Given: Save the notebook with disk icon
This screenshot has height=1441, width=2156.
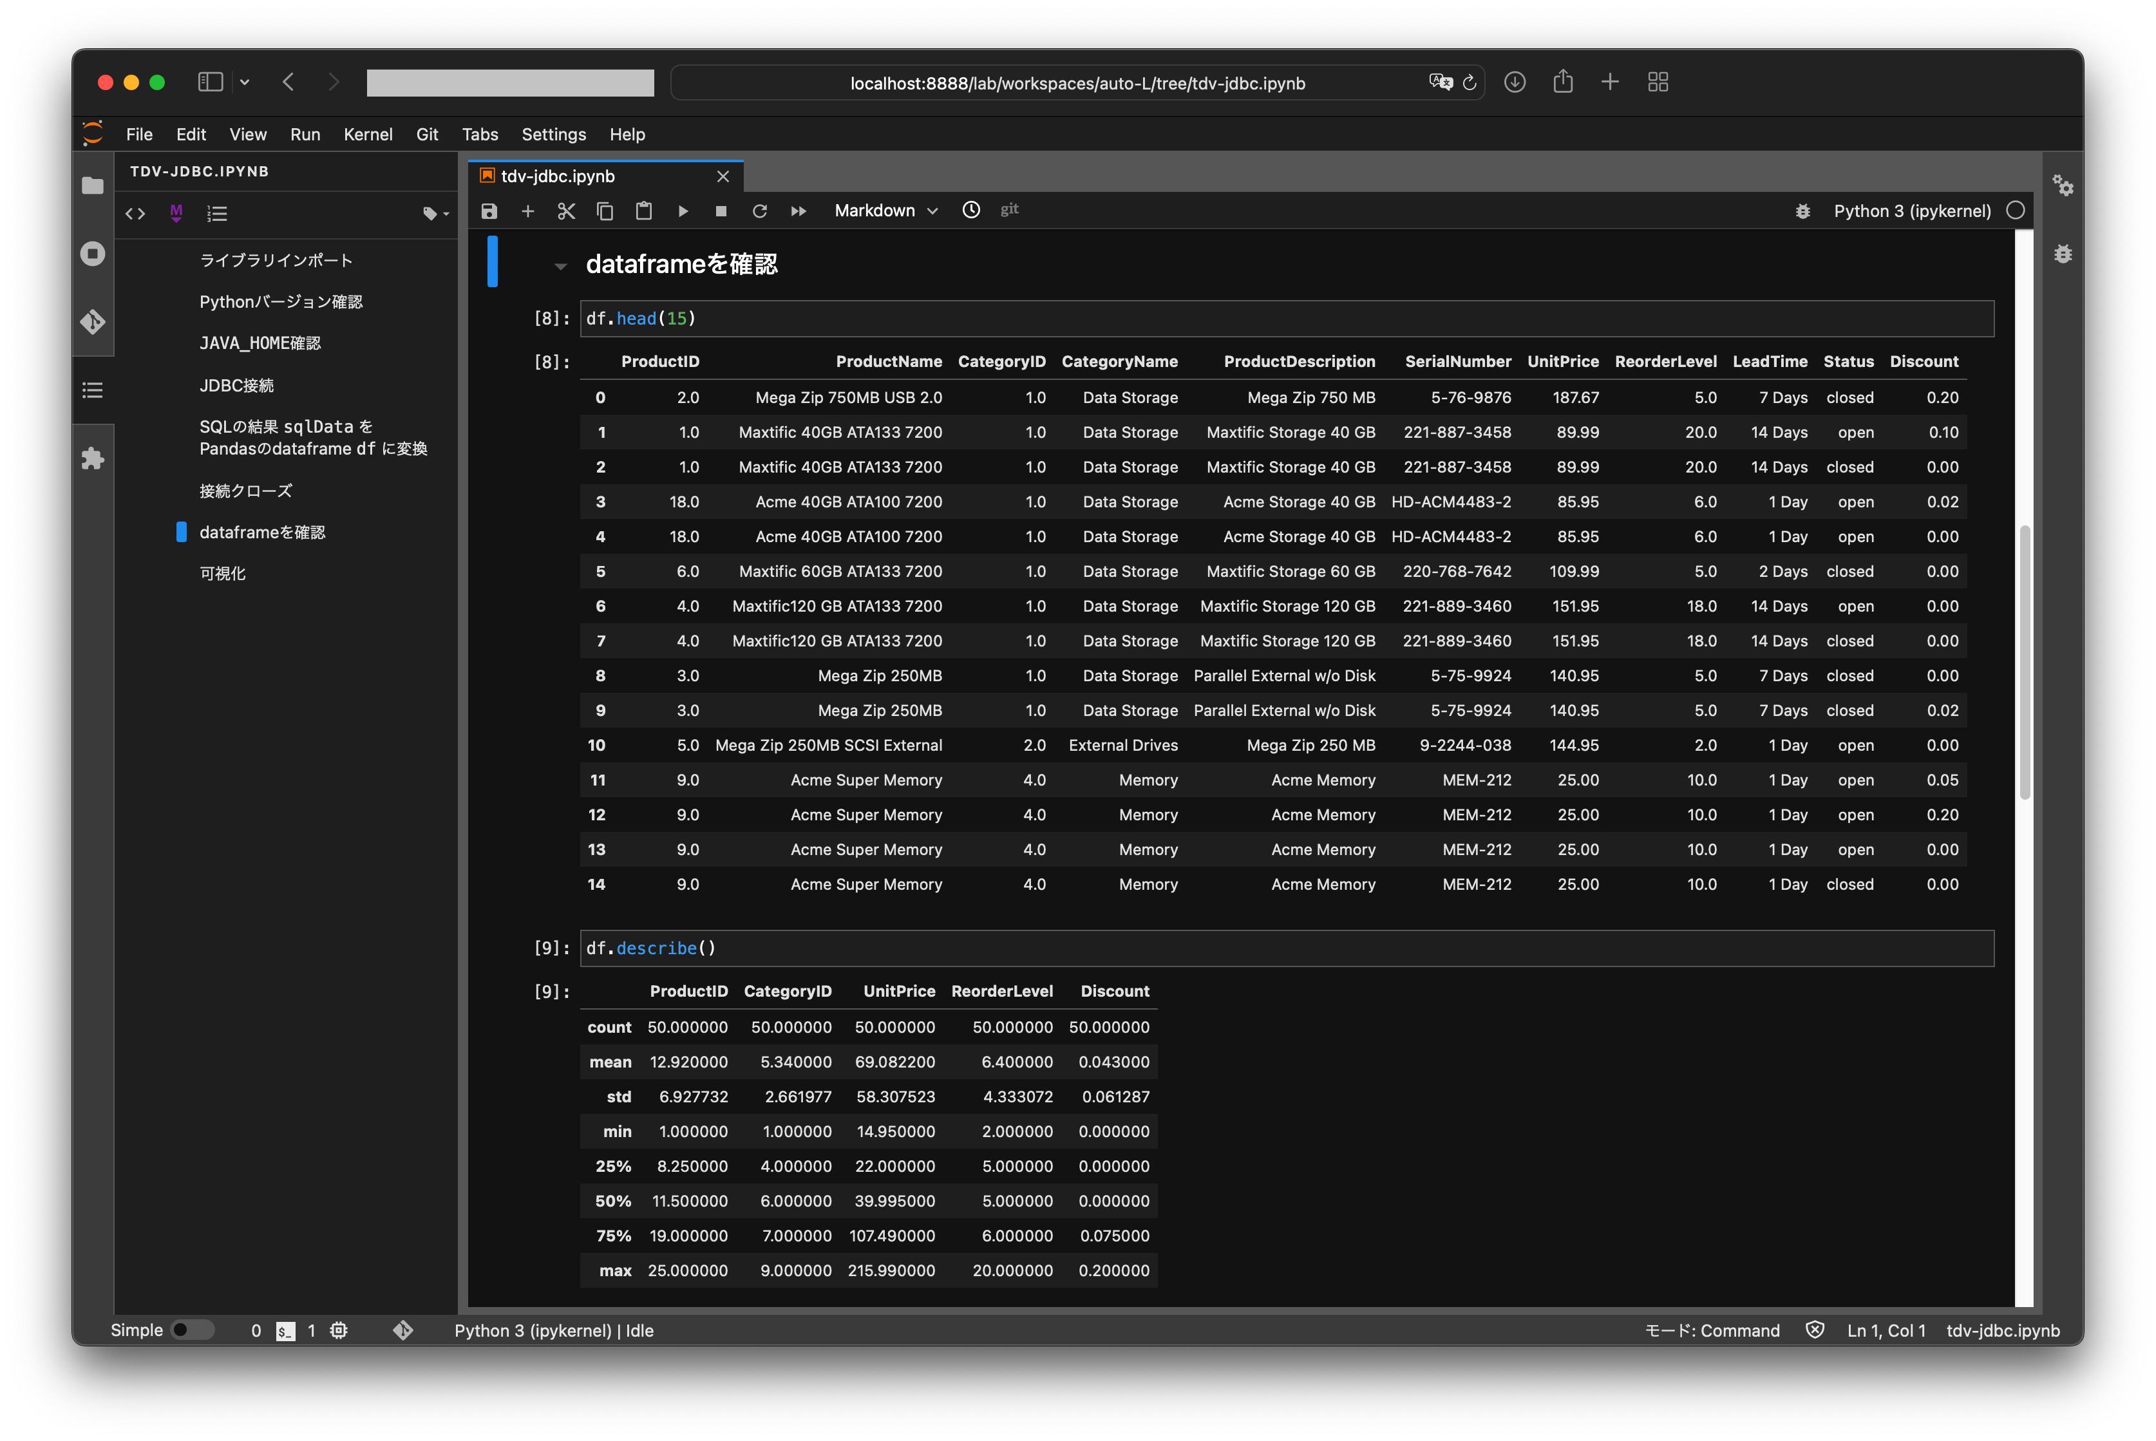Looking at the screenshot, I should (489, 211).
